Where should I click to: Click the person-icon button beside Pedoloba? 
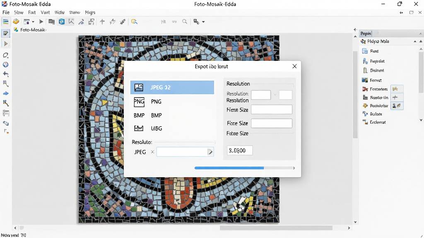397,106
